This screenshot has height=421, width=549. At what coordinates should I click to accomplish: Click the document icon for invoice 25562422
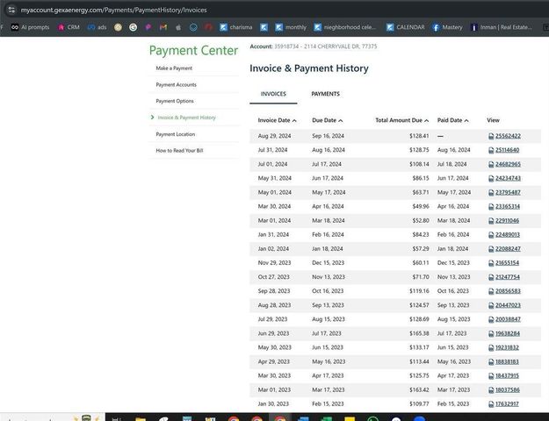click(491, 136)
